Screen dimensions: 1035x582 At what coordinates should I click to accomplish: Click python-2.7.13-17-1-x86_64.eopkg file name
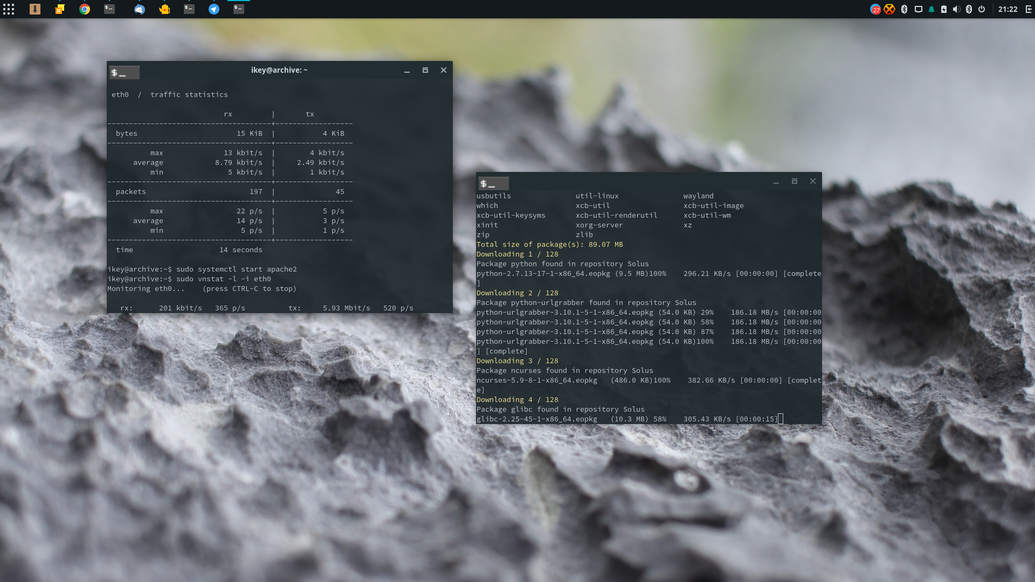click(x=543, y=274)
